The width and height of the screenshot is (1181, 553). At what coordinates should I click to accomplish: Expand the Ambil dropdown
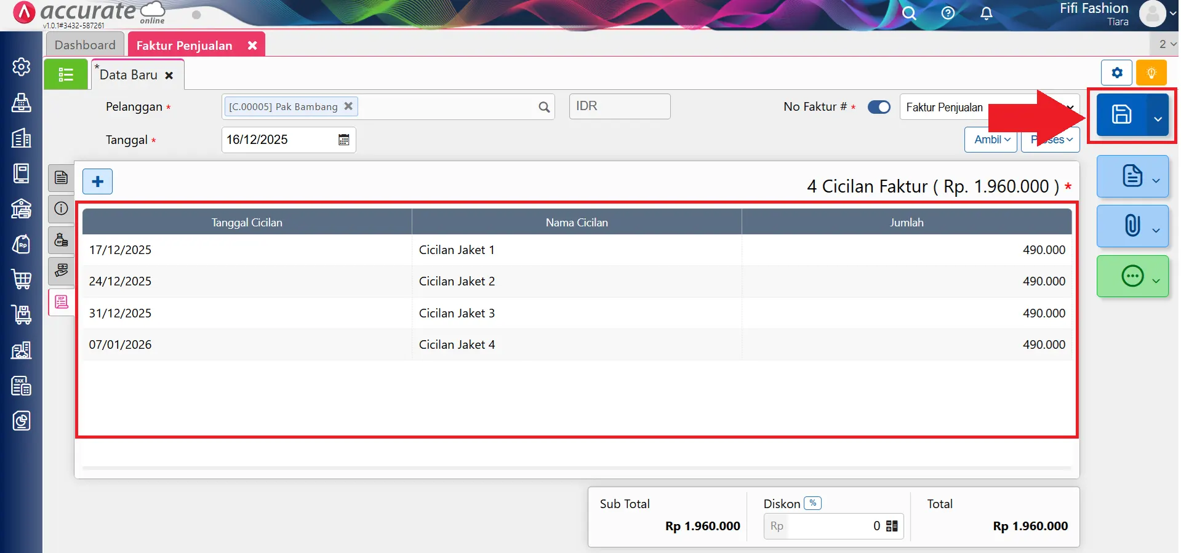pos(991,140)
